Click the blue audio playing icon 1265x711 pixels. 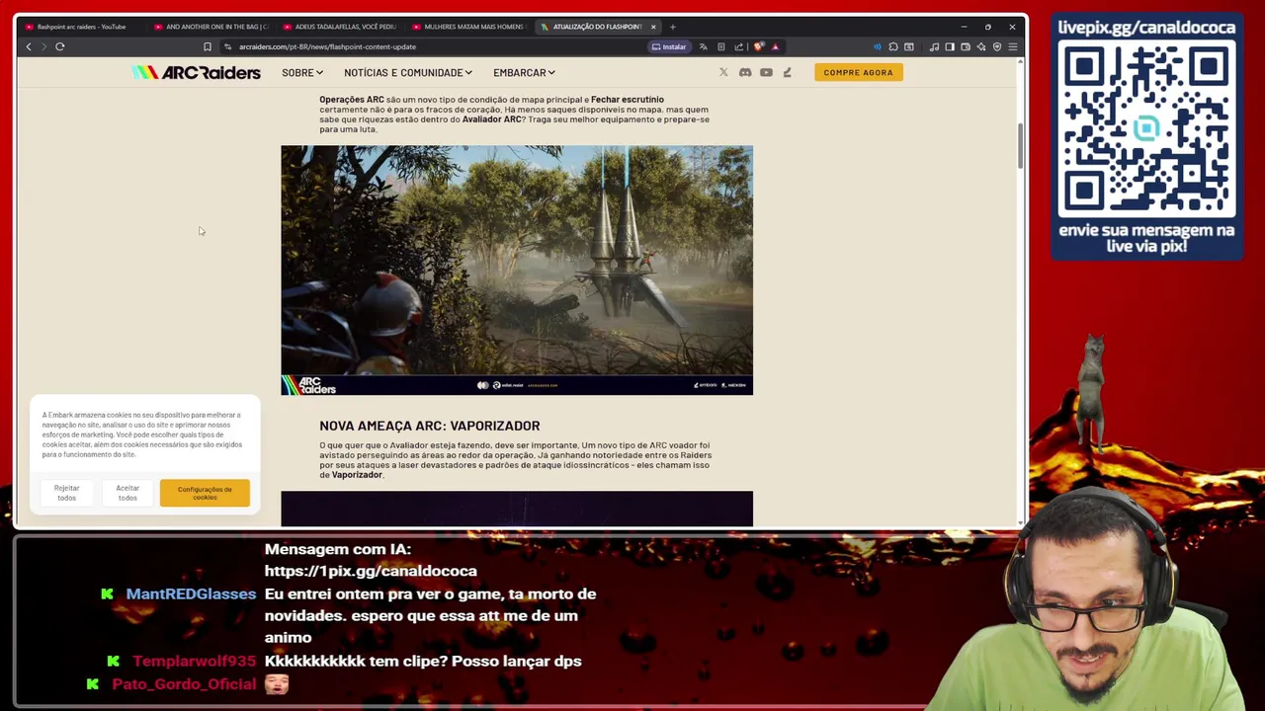877,46
